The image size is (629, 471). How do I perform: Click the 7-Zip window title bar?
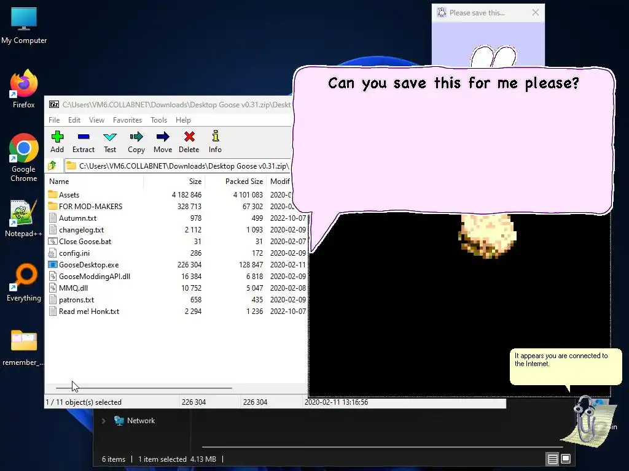[168, 104]
